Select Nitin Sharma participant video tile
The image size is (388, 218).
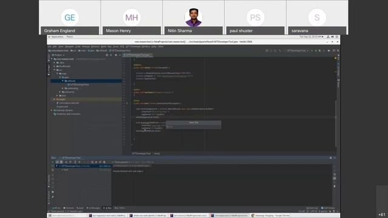(193, 18)
